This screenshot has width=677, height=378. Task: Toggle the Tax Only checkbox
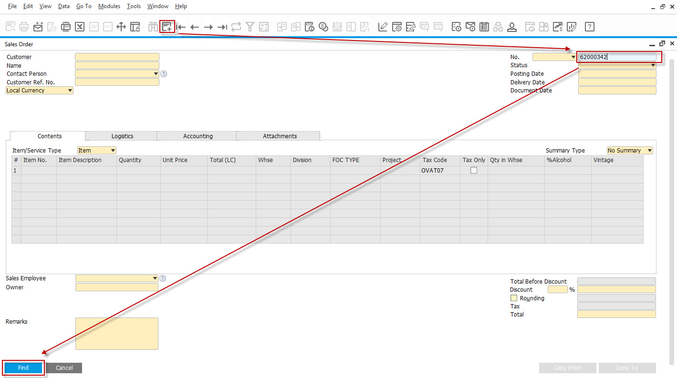pos(474,170)
